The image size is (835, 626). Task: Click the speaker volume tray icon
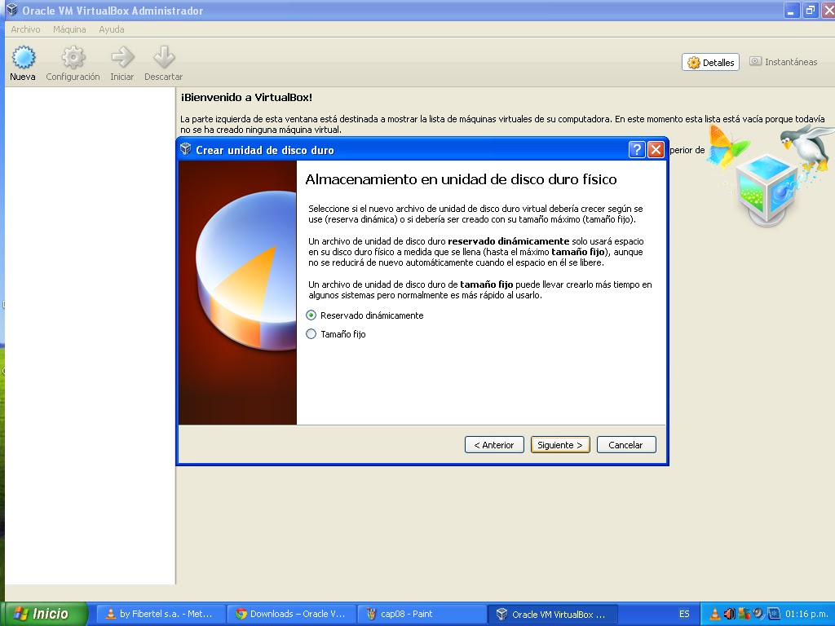click(730, 614)
